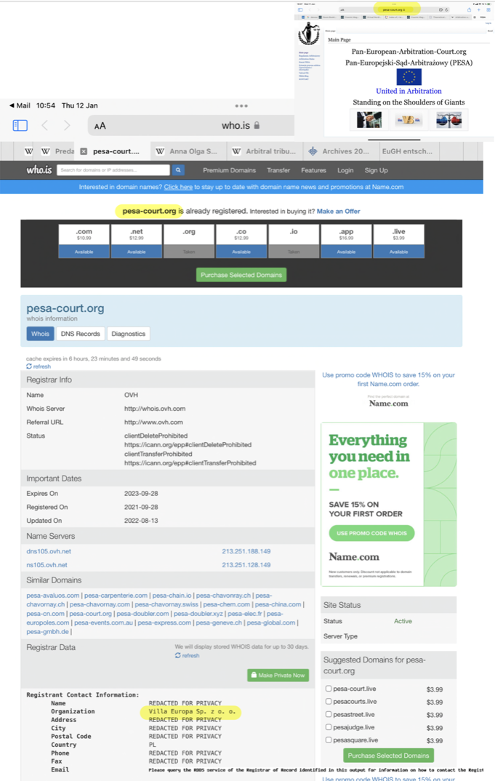The image size is (495, 781).
Task: Click the Wikipedia favicon of Anna Olga tab
Action: [160, 151]
